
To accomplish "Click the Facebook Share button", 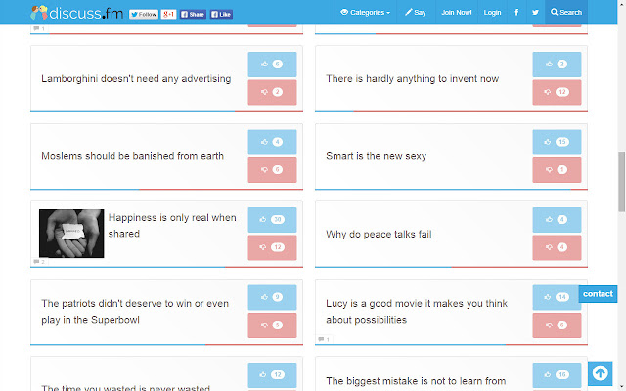I will (x=193, y=15).
